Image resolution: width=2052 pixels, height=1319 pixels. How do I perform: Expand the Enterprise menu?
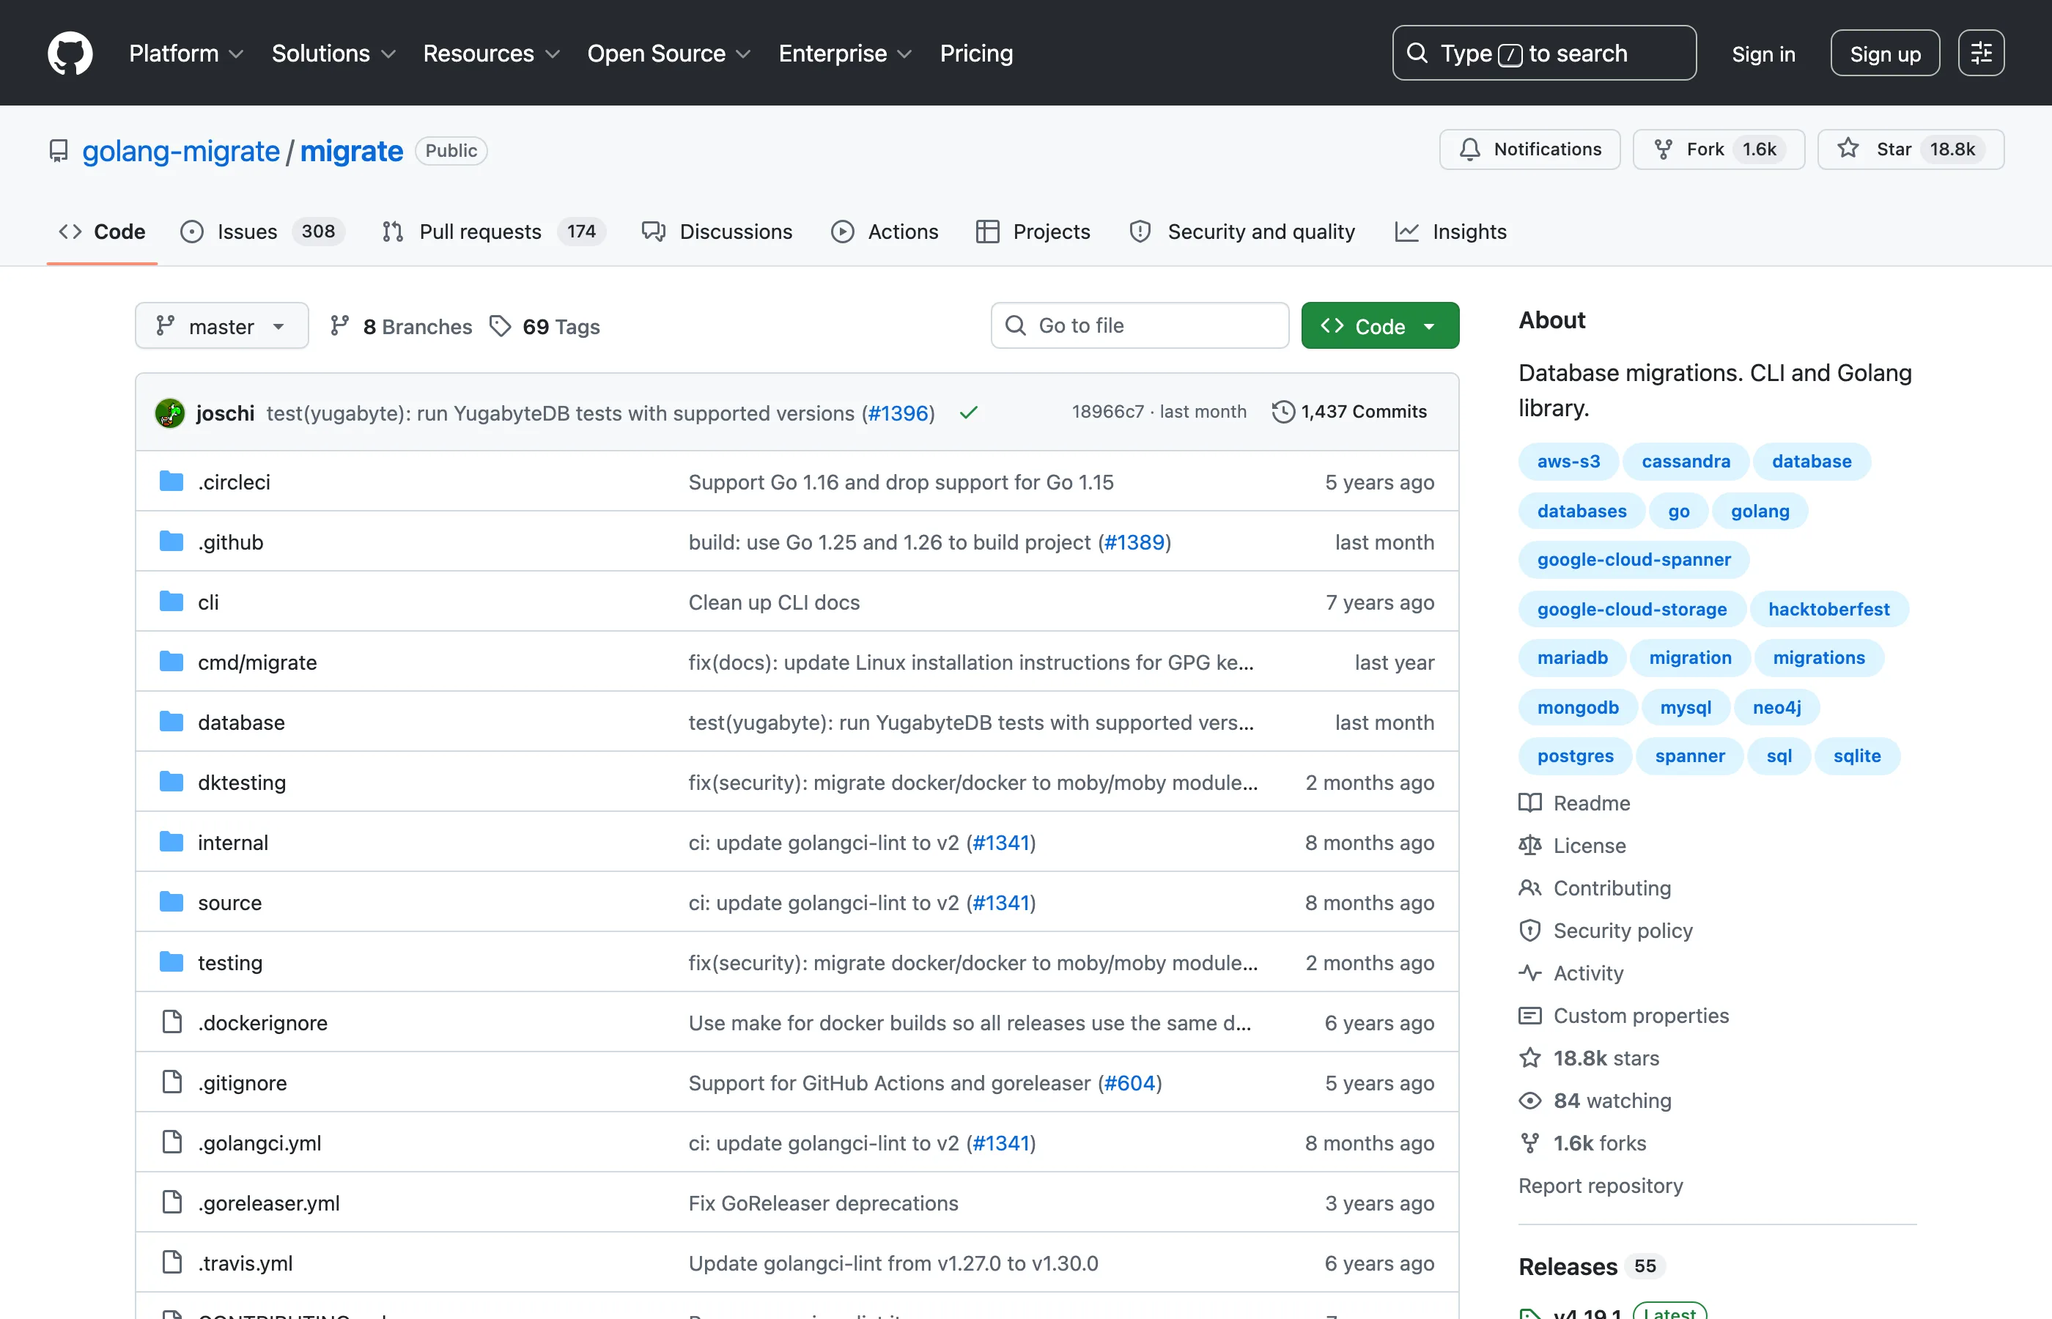point(845,53)
